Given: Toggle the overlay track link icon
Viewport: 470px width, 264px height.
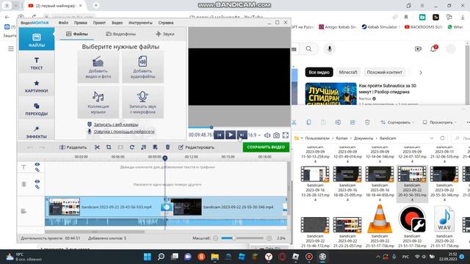Looking at the screenshot, I should pos(37,187).
